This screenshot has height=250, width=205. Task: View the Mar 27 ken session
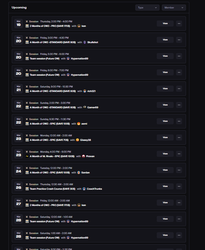(165, 203)
